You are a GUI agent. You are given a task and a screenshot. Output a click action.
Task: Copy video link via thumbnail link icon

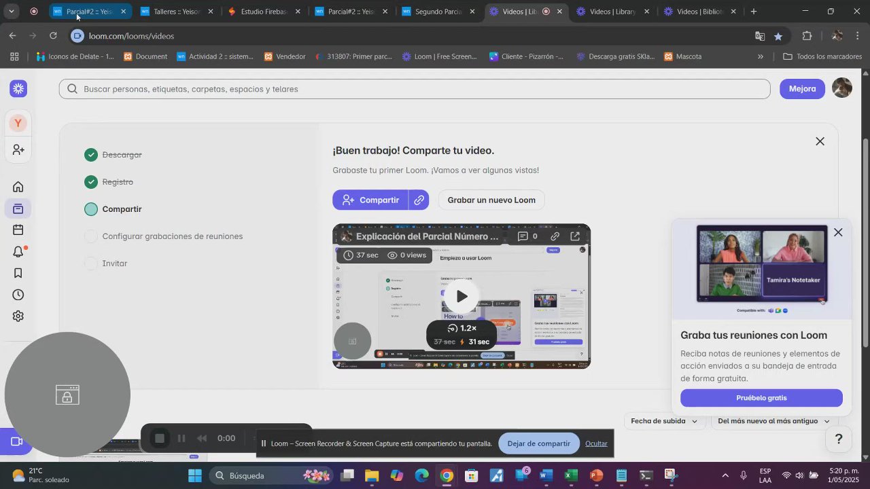[555, 236]
